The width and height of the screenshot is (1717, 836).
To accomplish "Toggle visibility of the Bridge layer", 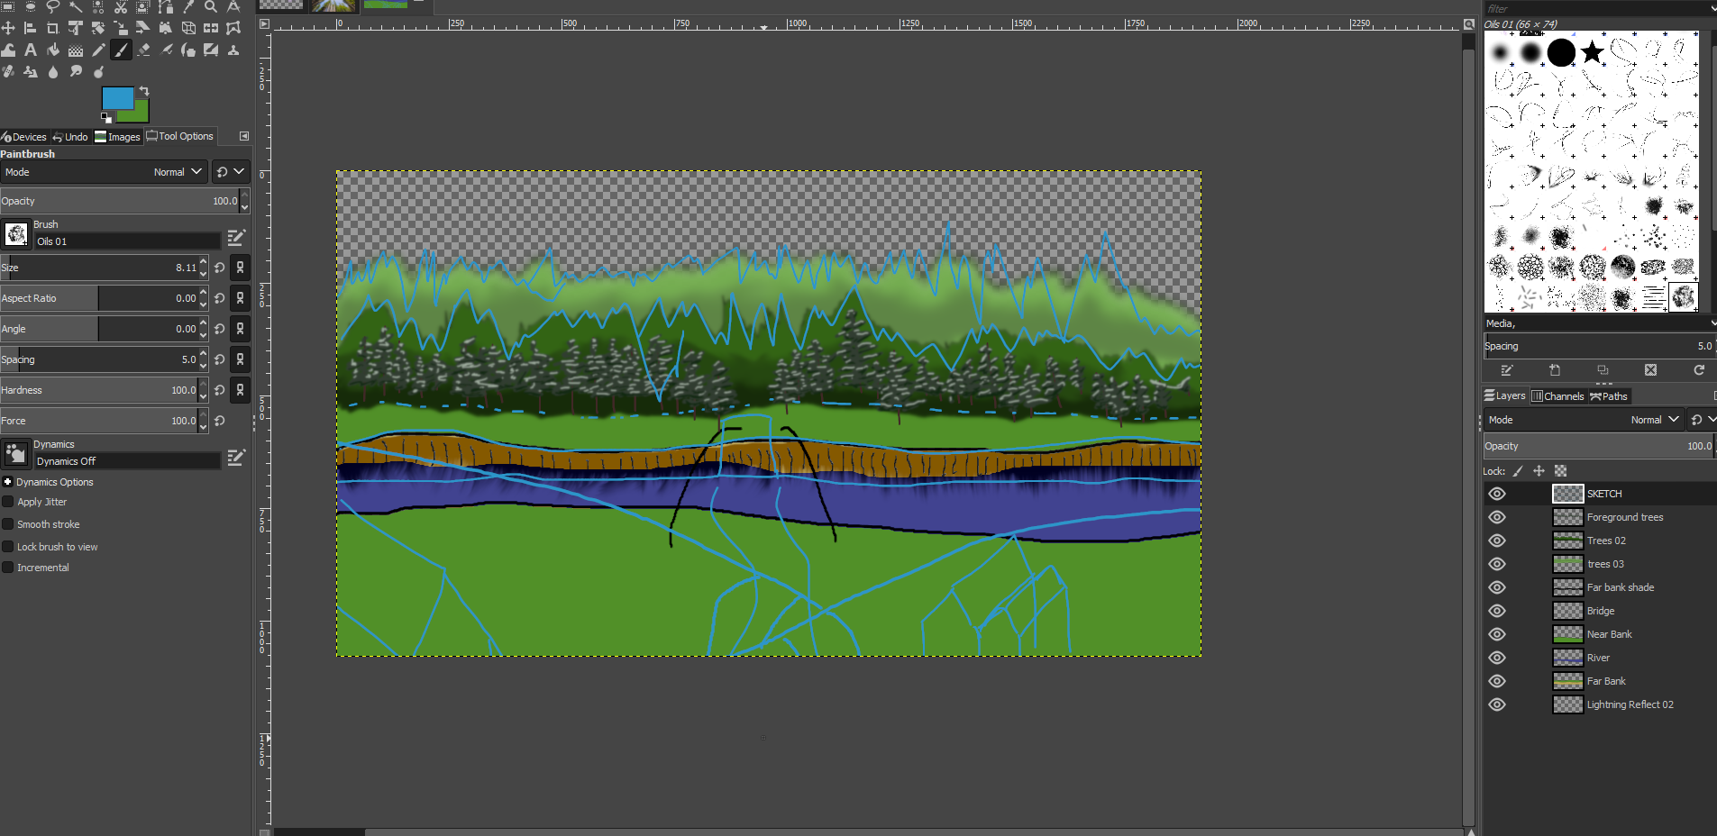I will 1497,611.
